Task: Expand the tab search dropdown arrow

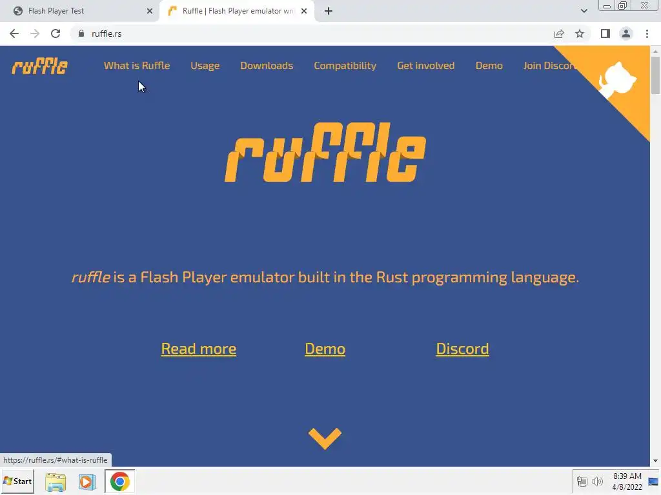Action: pos(584,11)
